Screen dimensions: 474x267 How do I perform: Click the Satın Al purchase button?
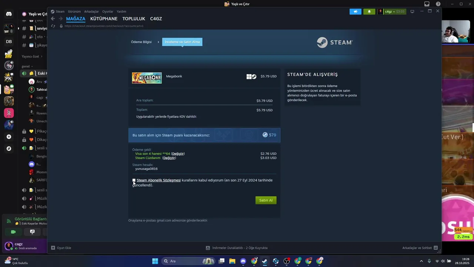click(266, 200)
